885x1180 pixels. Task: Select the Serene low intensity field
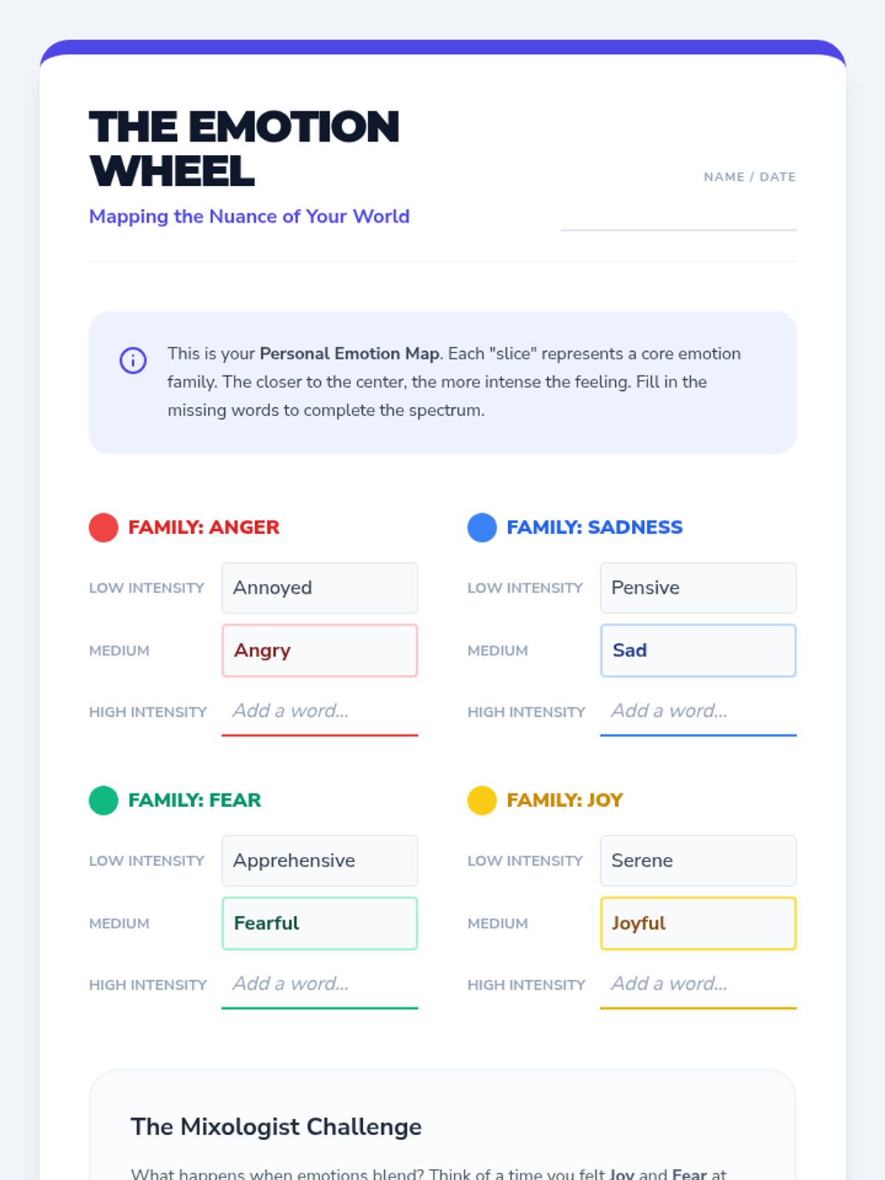[x=698, y=861]
